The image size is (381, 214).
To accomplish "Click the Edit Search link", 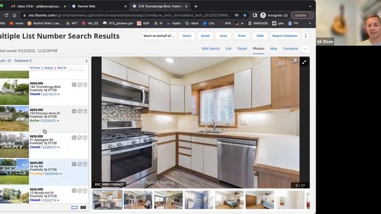I will coord(211,49).
